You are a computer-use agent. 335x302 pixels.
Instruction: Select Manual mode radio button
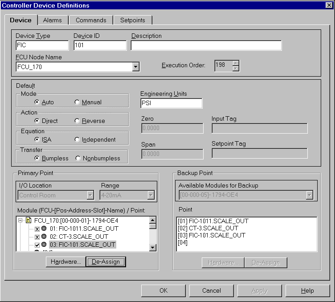coord(77,102)
